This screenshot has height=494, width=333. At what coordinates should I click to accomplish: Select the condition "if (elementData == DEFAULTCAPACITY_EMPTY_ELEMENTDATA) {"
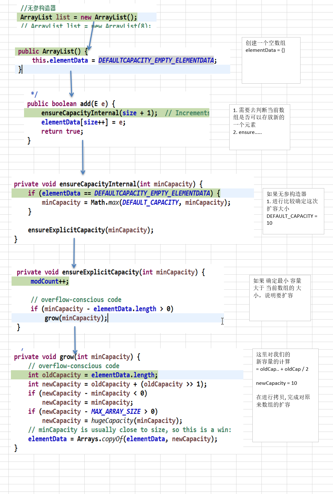pyautogui.click(x=124, y=193)
